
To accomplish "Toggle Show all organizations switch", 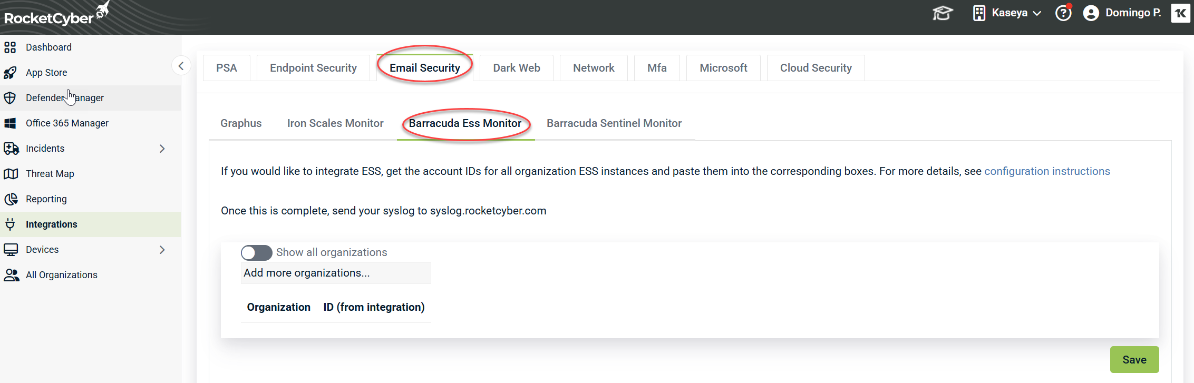I will click(x=256, y=253).
